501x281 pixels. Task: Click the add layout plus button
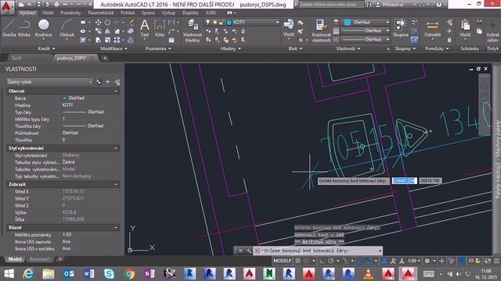tap(59, 259)
